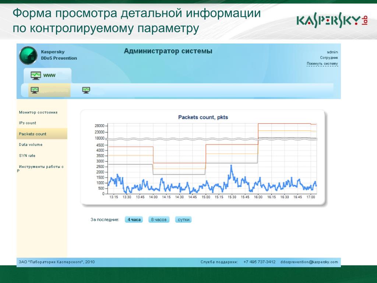The height and width of the screenshot is (283, 377).
Task: Click the 28000 y-axis label
Action: 99,126
